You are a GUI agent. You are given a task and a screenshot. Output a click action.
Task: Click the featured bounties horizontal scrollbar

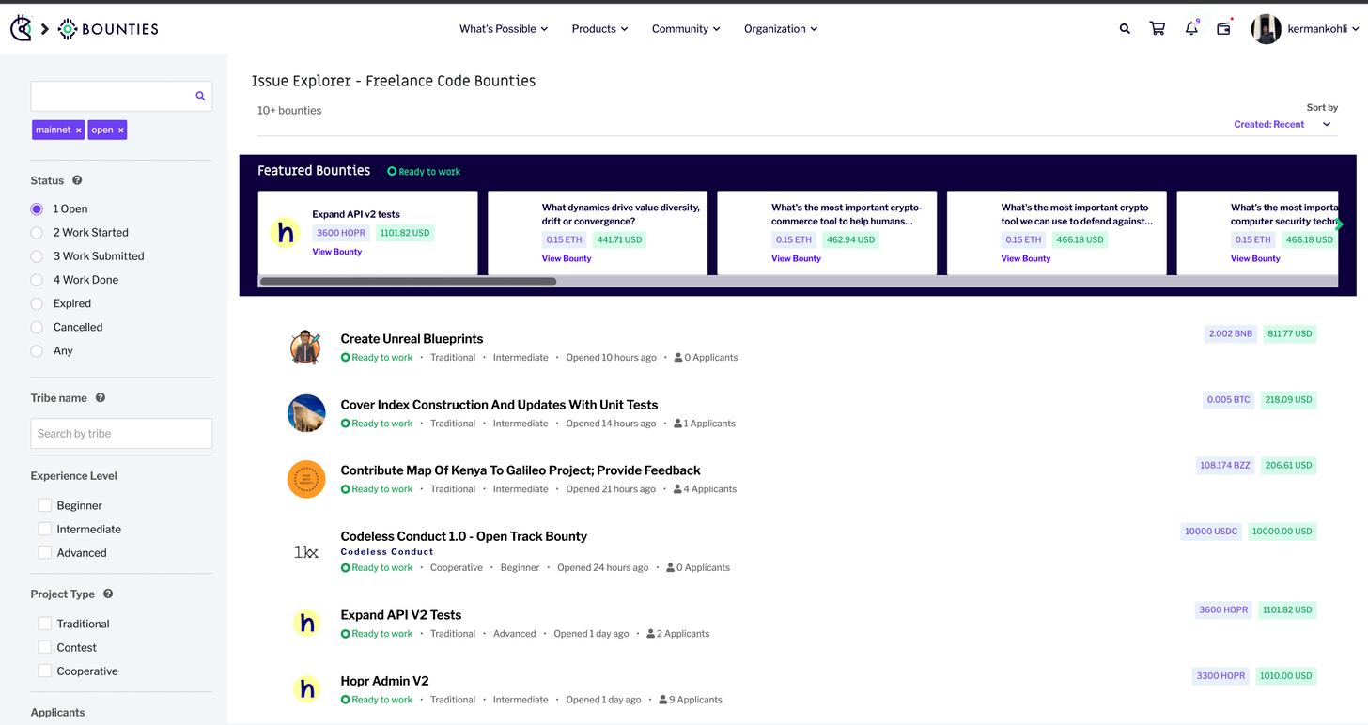click(x=408, y=282)
